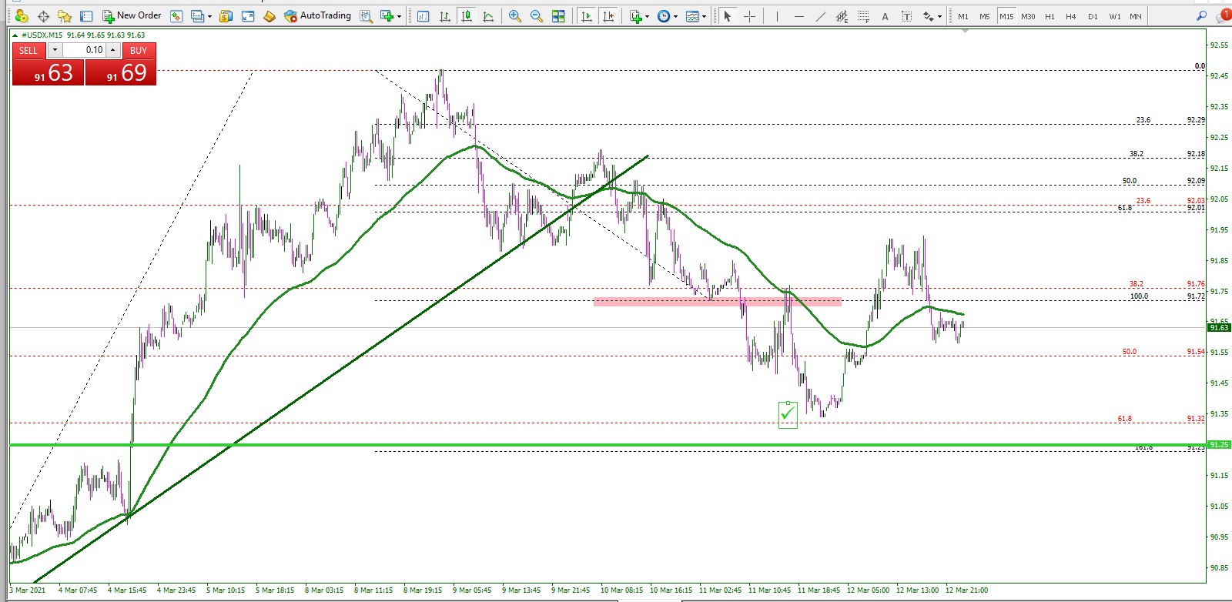Switch to D1 daily timeframe
The height and width of the screenshot is (602, 1232).
pos(1093,16)
